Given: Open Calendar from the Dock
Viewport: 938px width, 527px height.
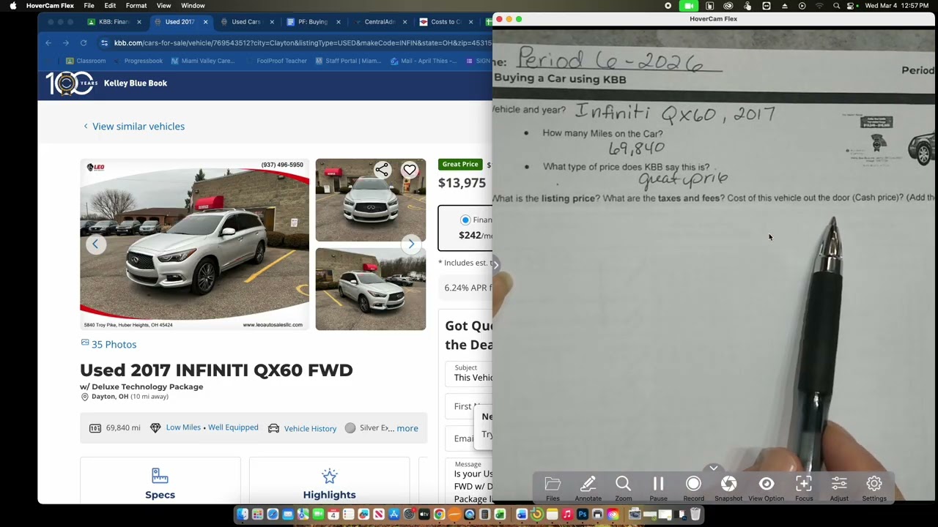Looking at the screenshot, I should click(x=333, y=515).
